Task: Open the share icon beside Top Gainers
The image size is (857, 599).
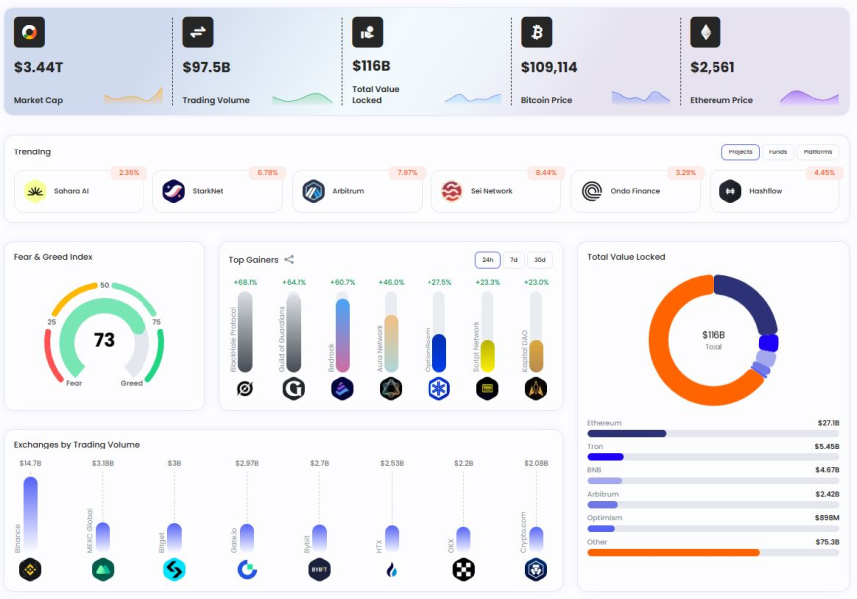Action: point(289,260)
